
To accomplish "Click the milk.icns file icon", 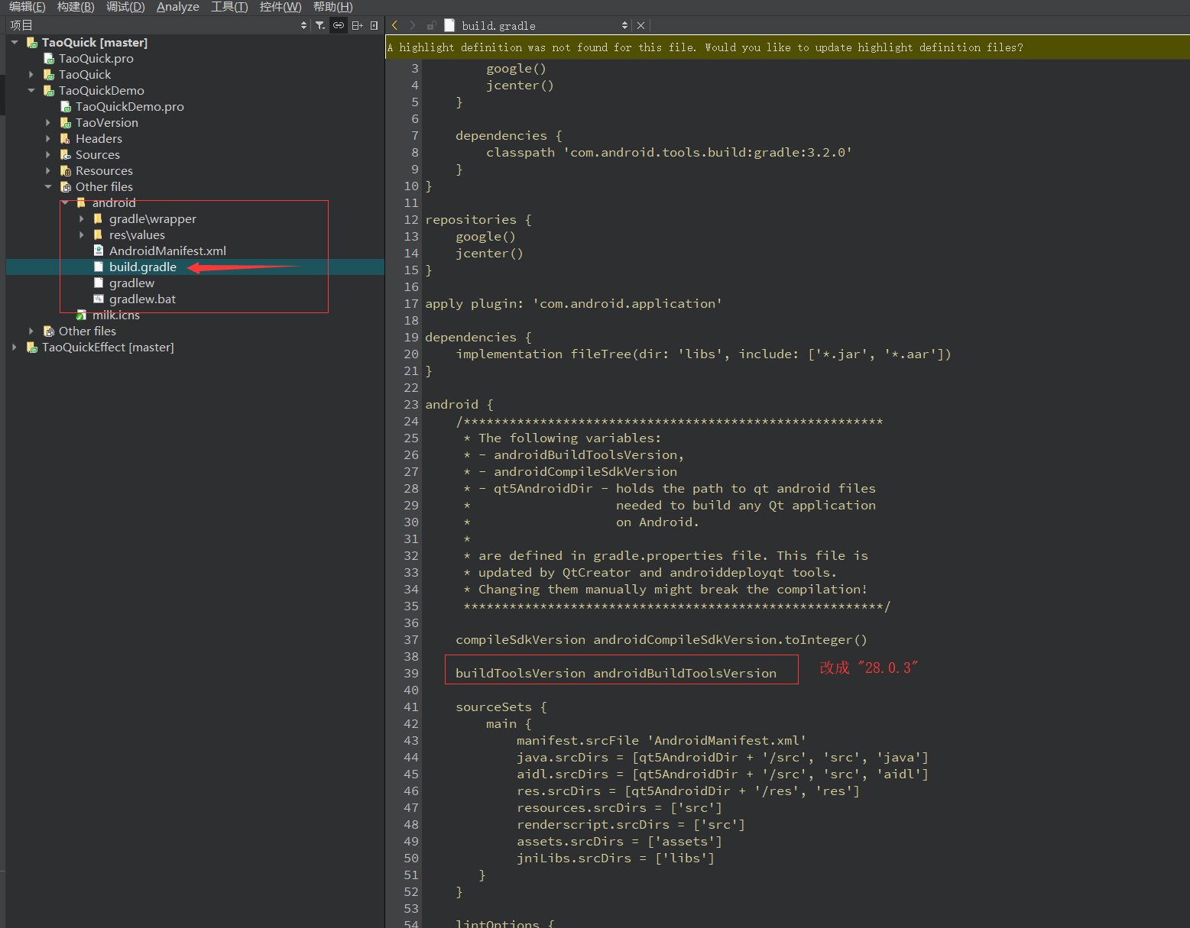I will (82, 315).
